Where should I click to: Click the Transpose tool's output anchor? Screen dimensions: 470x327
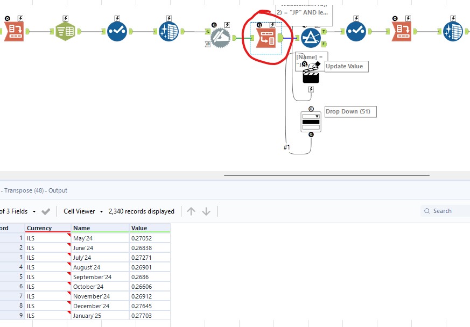pos(280,38)
